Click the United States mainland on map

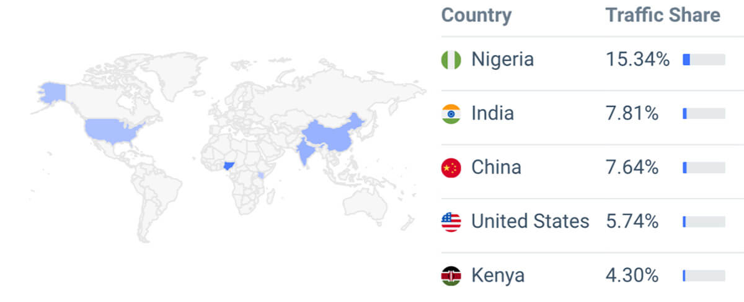click(x=112, y=131)
